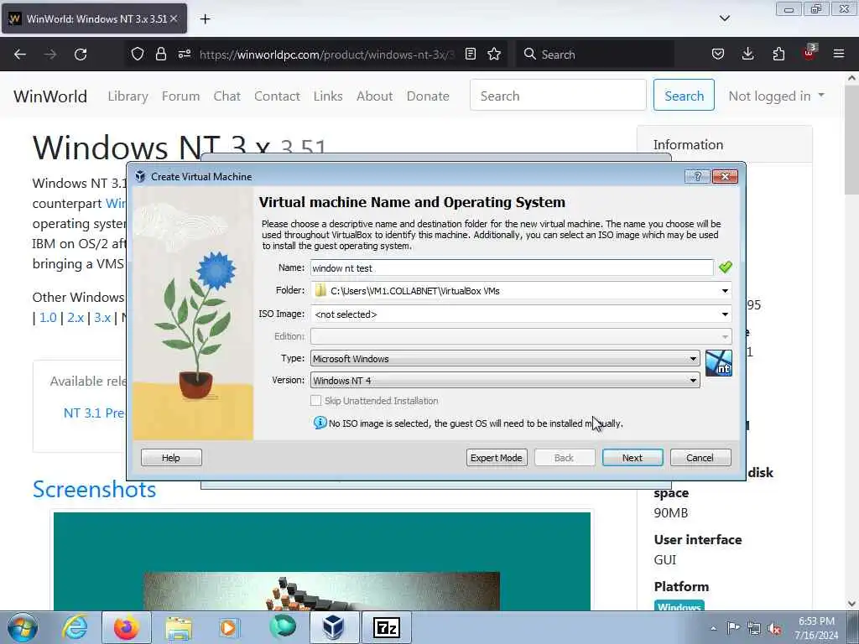The image size is (859, 644).
Task: Focus the Firefox toolbar Search box
Action: pos(595,55)
